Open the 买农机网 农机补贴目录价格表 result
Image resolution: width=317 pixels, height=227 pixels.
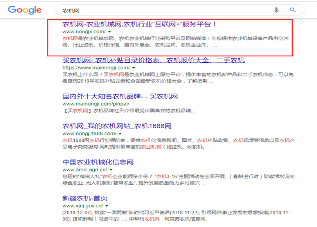click(x=153, y=60)
